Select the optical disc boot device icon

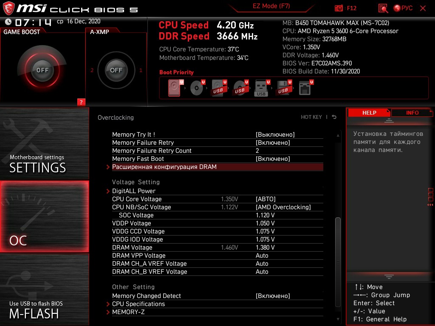click(197, 88)
